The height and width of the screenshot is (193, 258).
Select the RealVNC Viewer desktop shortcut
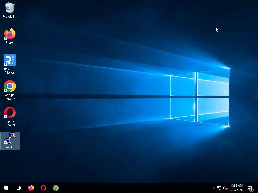[x=10, y=64]
